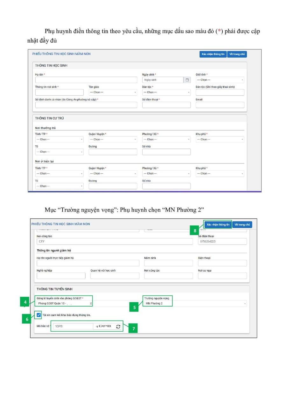Viewport: 288px width, 407px height.
Task: Open Quận/Huyện dropdown under Nơi ở hiện tại
Action: [x=113, y=174]
